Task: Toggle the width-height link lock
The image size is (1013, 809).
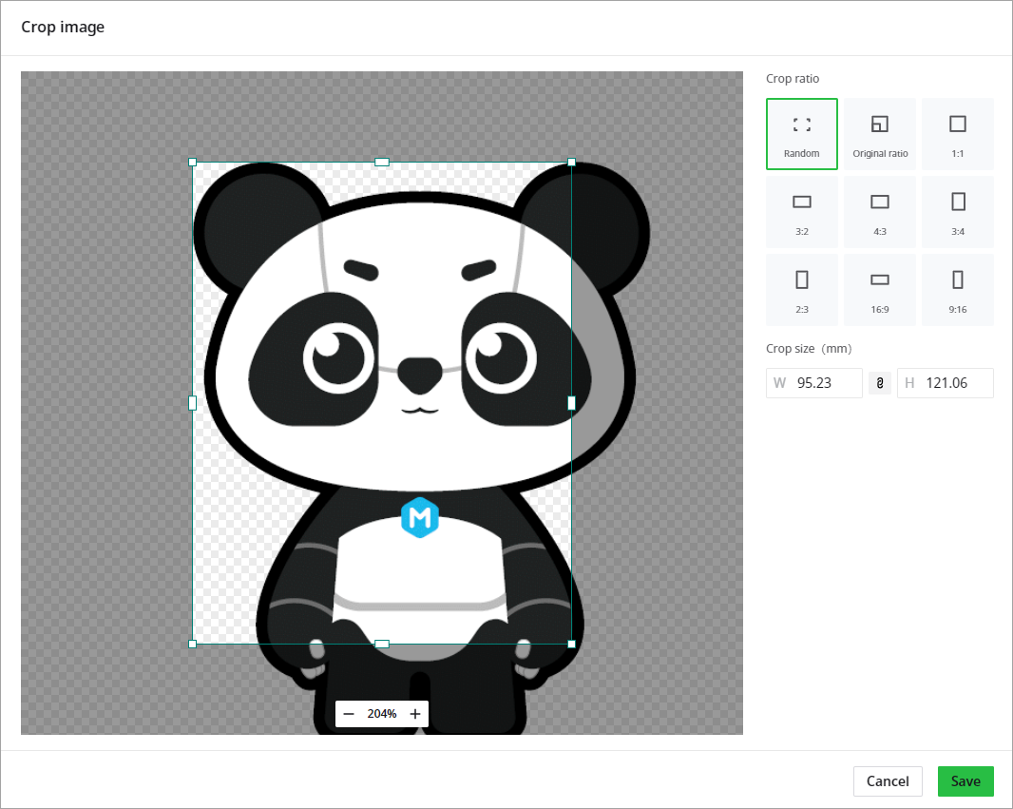Action: tap(880, 383)
